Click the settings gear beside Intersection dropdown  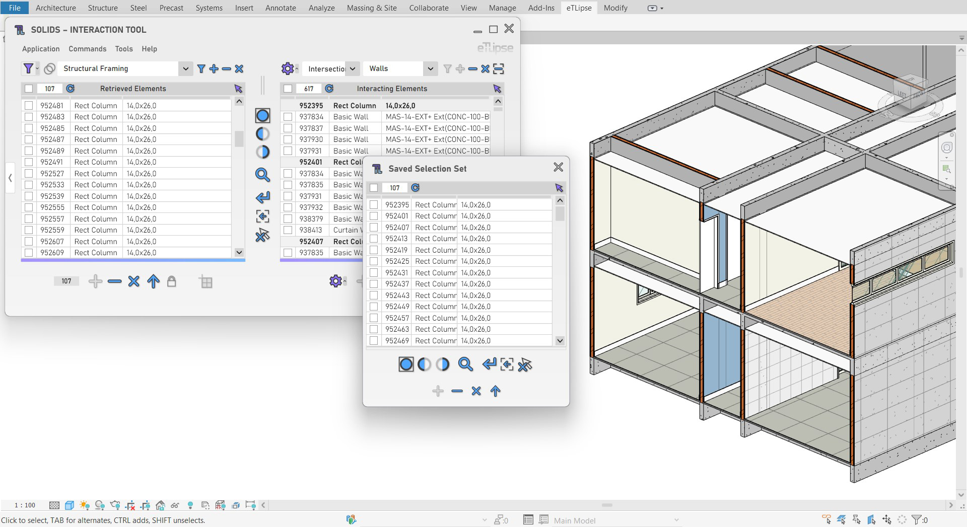pos(287,68)
